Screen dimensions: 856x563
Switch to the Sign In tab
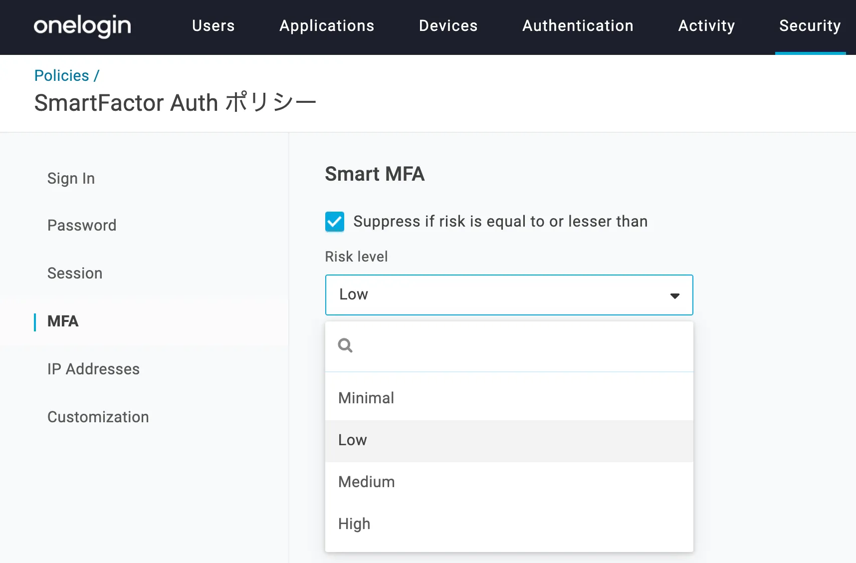coord(71,178)
